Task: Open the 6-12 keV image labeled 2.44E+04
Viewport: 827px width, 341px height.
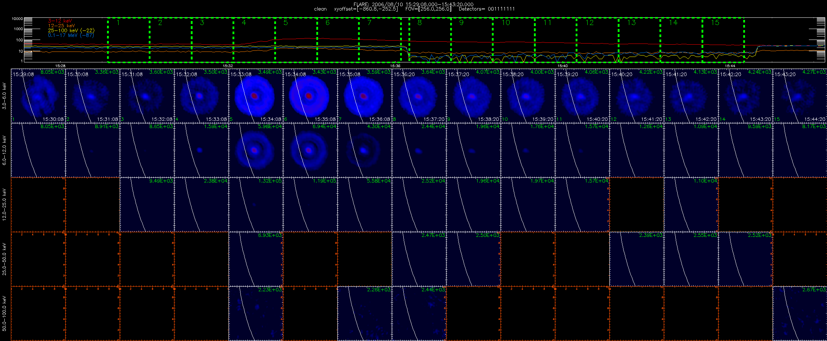Action: (x=419, y=150)
